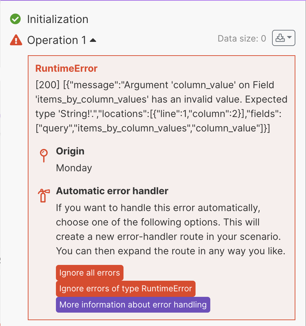Select the Operation 1 label

point(57,40)
